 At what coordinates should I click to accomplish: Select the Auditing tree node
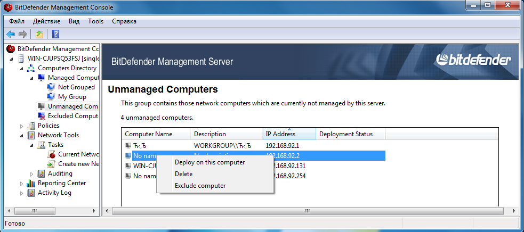(60, 173)
